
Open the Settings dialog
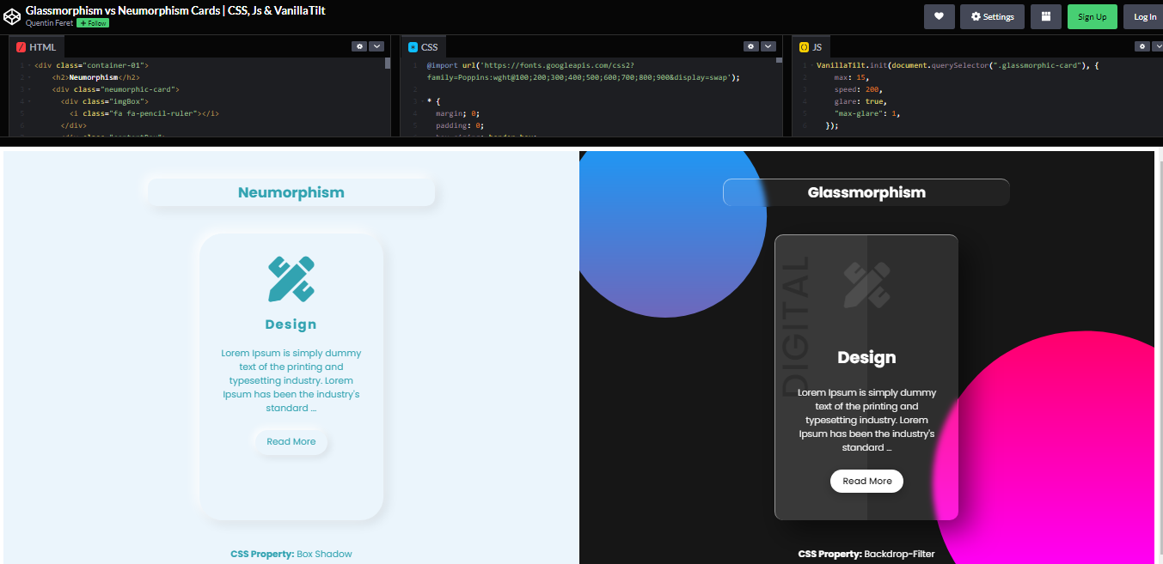(992, 16)
